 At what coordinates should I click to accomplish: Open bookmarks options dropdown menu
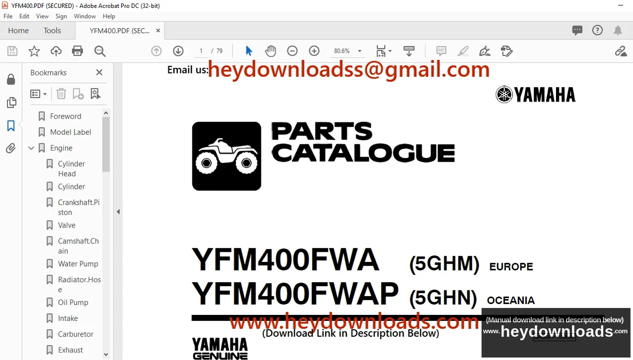(38, 94)
